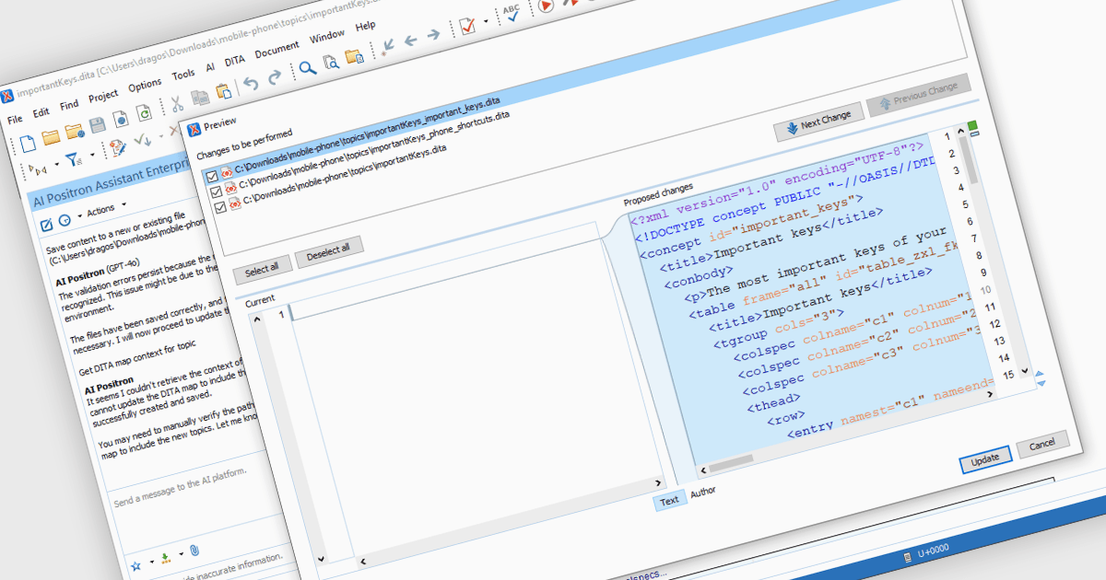Click the Copy icon in toolbar
Viewport: 1106px width, 580px height.
(199, 98)
